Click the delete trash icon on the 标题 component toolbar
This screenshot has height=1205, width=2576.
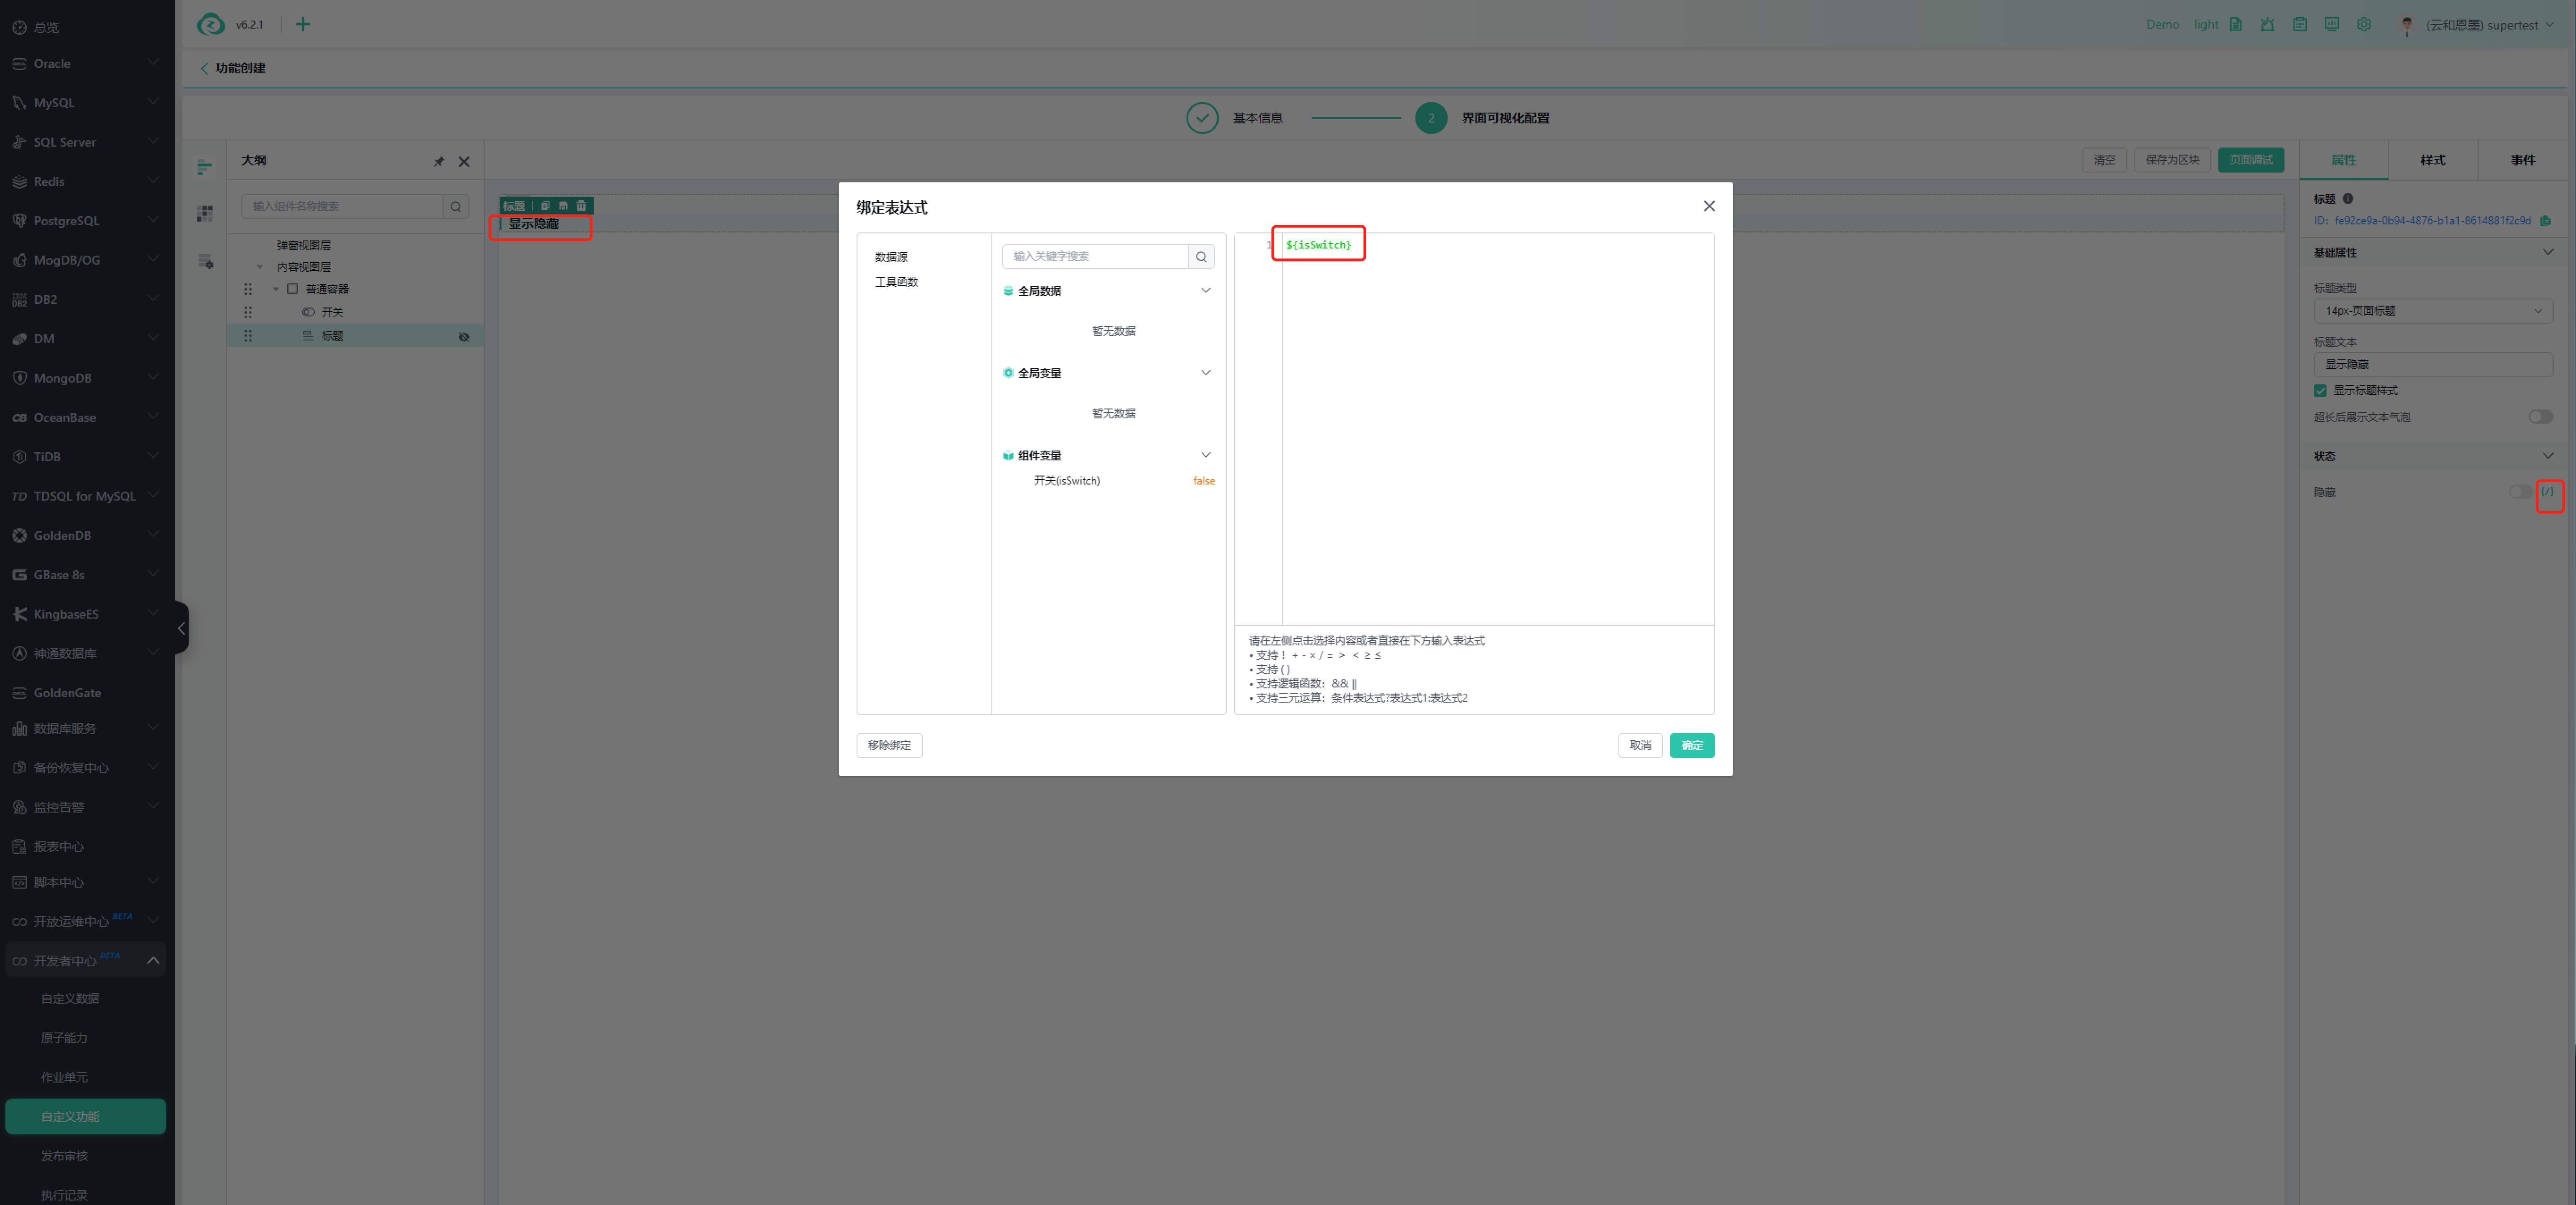click(x=581, y=205)
